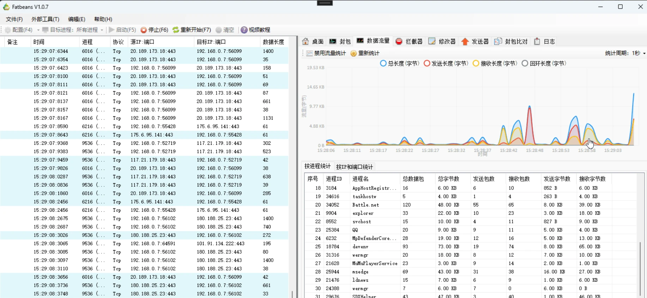Screen dimensions: 647x298
Task: Open the video tutorial (视频教程) help icon
Action: click(244, 30)
